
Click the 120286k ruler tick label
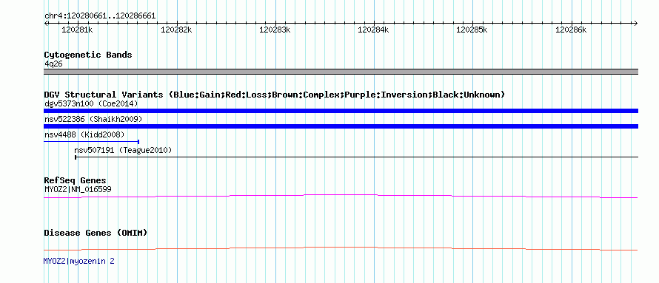(x=571, y=30)
